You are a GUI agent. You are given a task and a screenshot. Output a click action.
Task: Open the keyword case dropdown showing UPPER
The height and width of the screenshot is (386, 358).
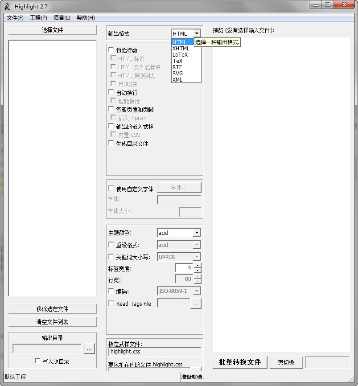click(x=198, y=257)
